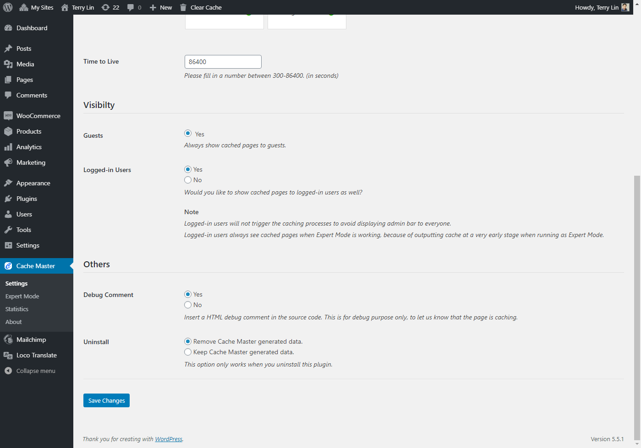641x448 pixels.
Task: Click the Version 5.5.1 footer text
Action: [607, 439]
